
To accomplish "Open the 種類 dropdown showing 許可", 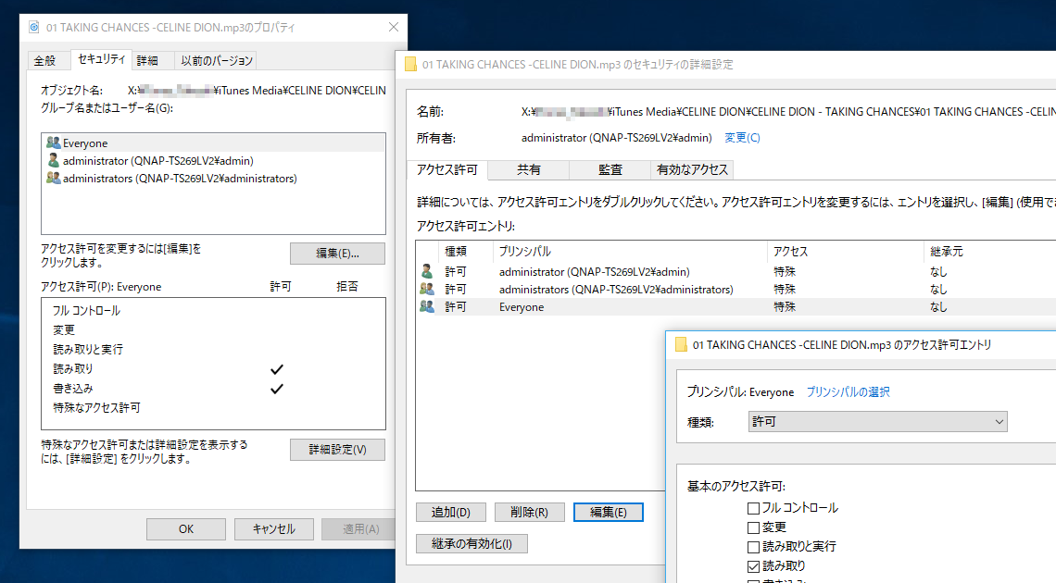I will pyautogui.click(x=877, y=422).
